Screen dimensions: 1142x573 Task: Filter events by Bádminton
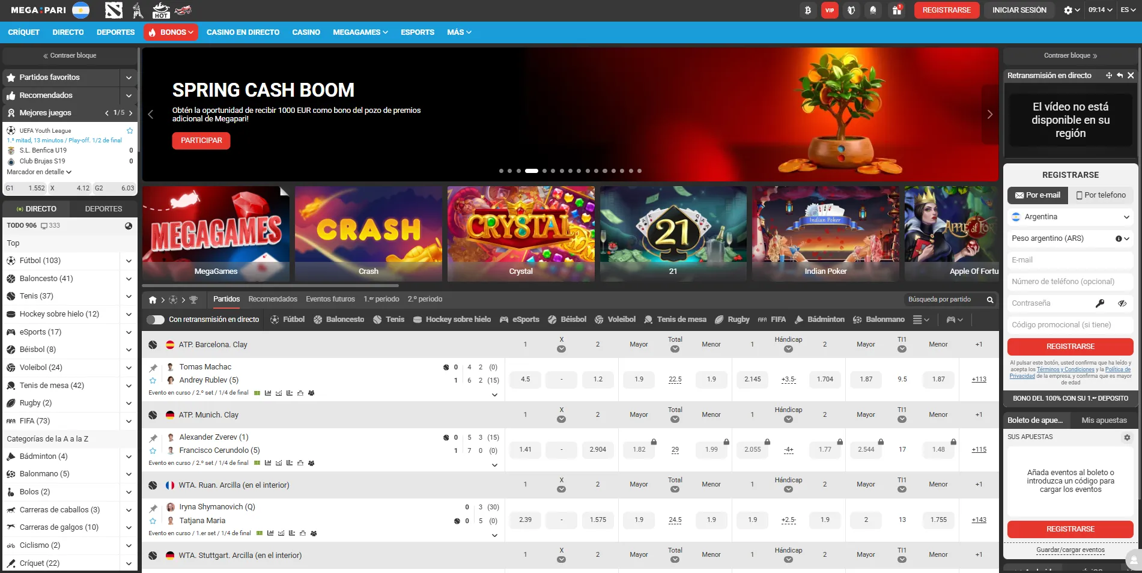pos(819,320)
